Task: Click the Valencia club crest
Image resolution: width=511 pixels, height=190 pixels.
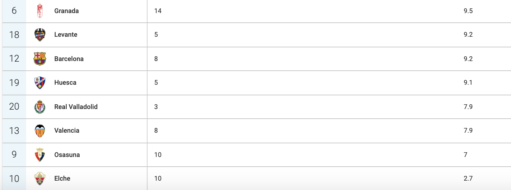Action: [40, 131]
